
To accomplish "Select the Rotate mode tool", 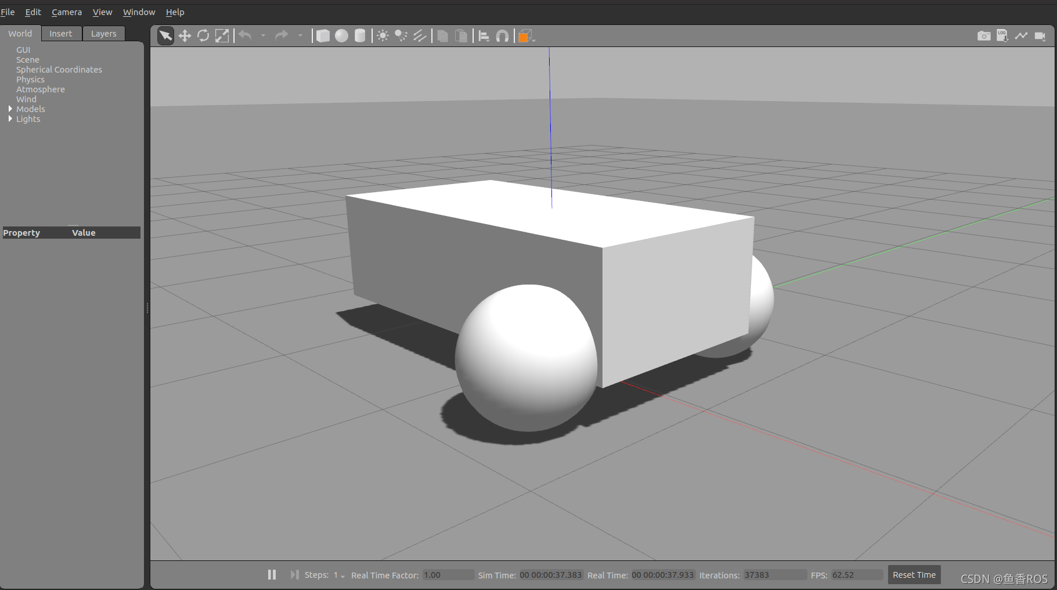I will pyautogui.click(x=203, y=35).
